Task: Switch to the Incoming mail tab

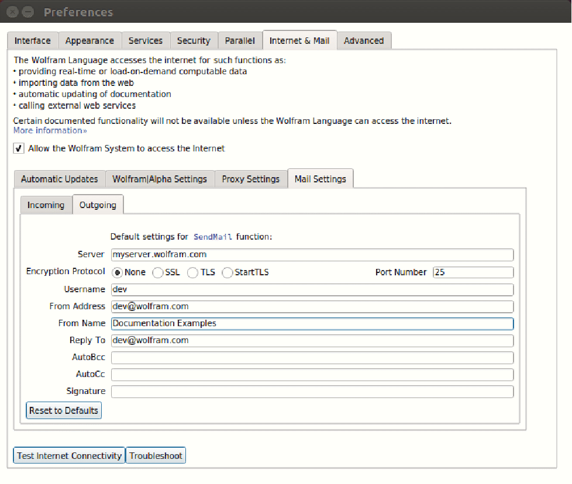Action: [46, 205]
